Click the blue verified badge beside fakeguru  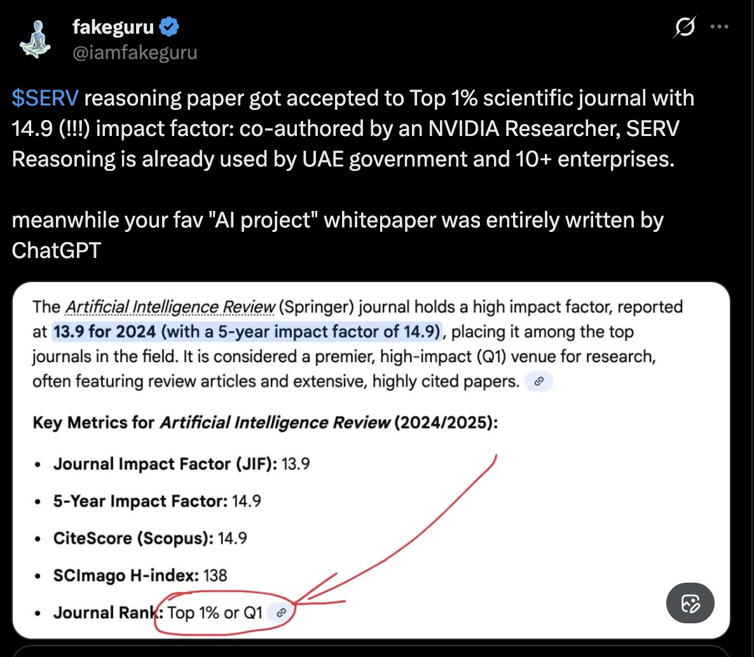tap(169, 27)
